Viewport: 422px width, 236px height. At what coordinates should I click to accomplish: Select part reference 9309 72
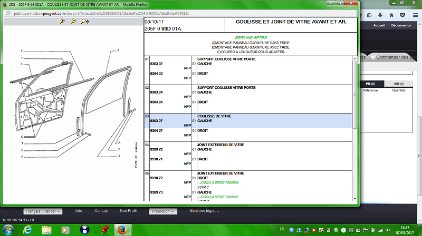point(156,149)
